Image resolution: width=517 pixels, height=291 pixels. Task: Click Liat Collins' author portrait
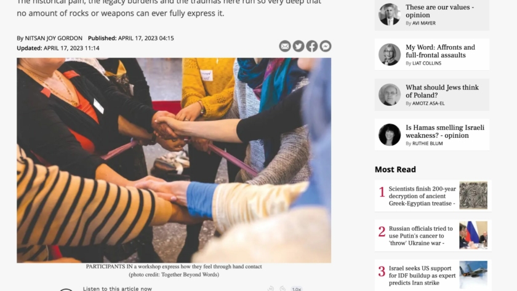point(390,54)
